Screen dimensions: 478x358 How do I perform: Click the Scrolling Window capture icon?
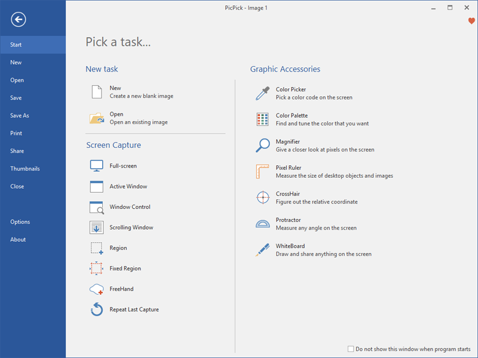point(97,227)
